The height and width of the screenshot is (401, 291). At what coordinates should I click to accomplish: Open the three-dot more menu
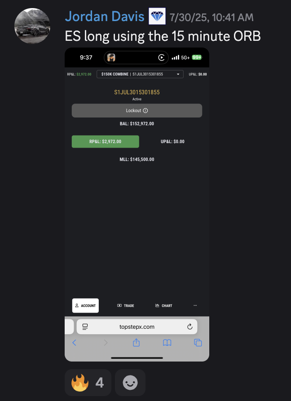pyautogui.click(x=195, y=305)
